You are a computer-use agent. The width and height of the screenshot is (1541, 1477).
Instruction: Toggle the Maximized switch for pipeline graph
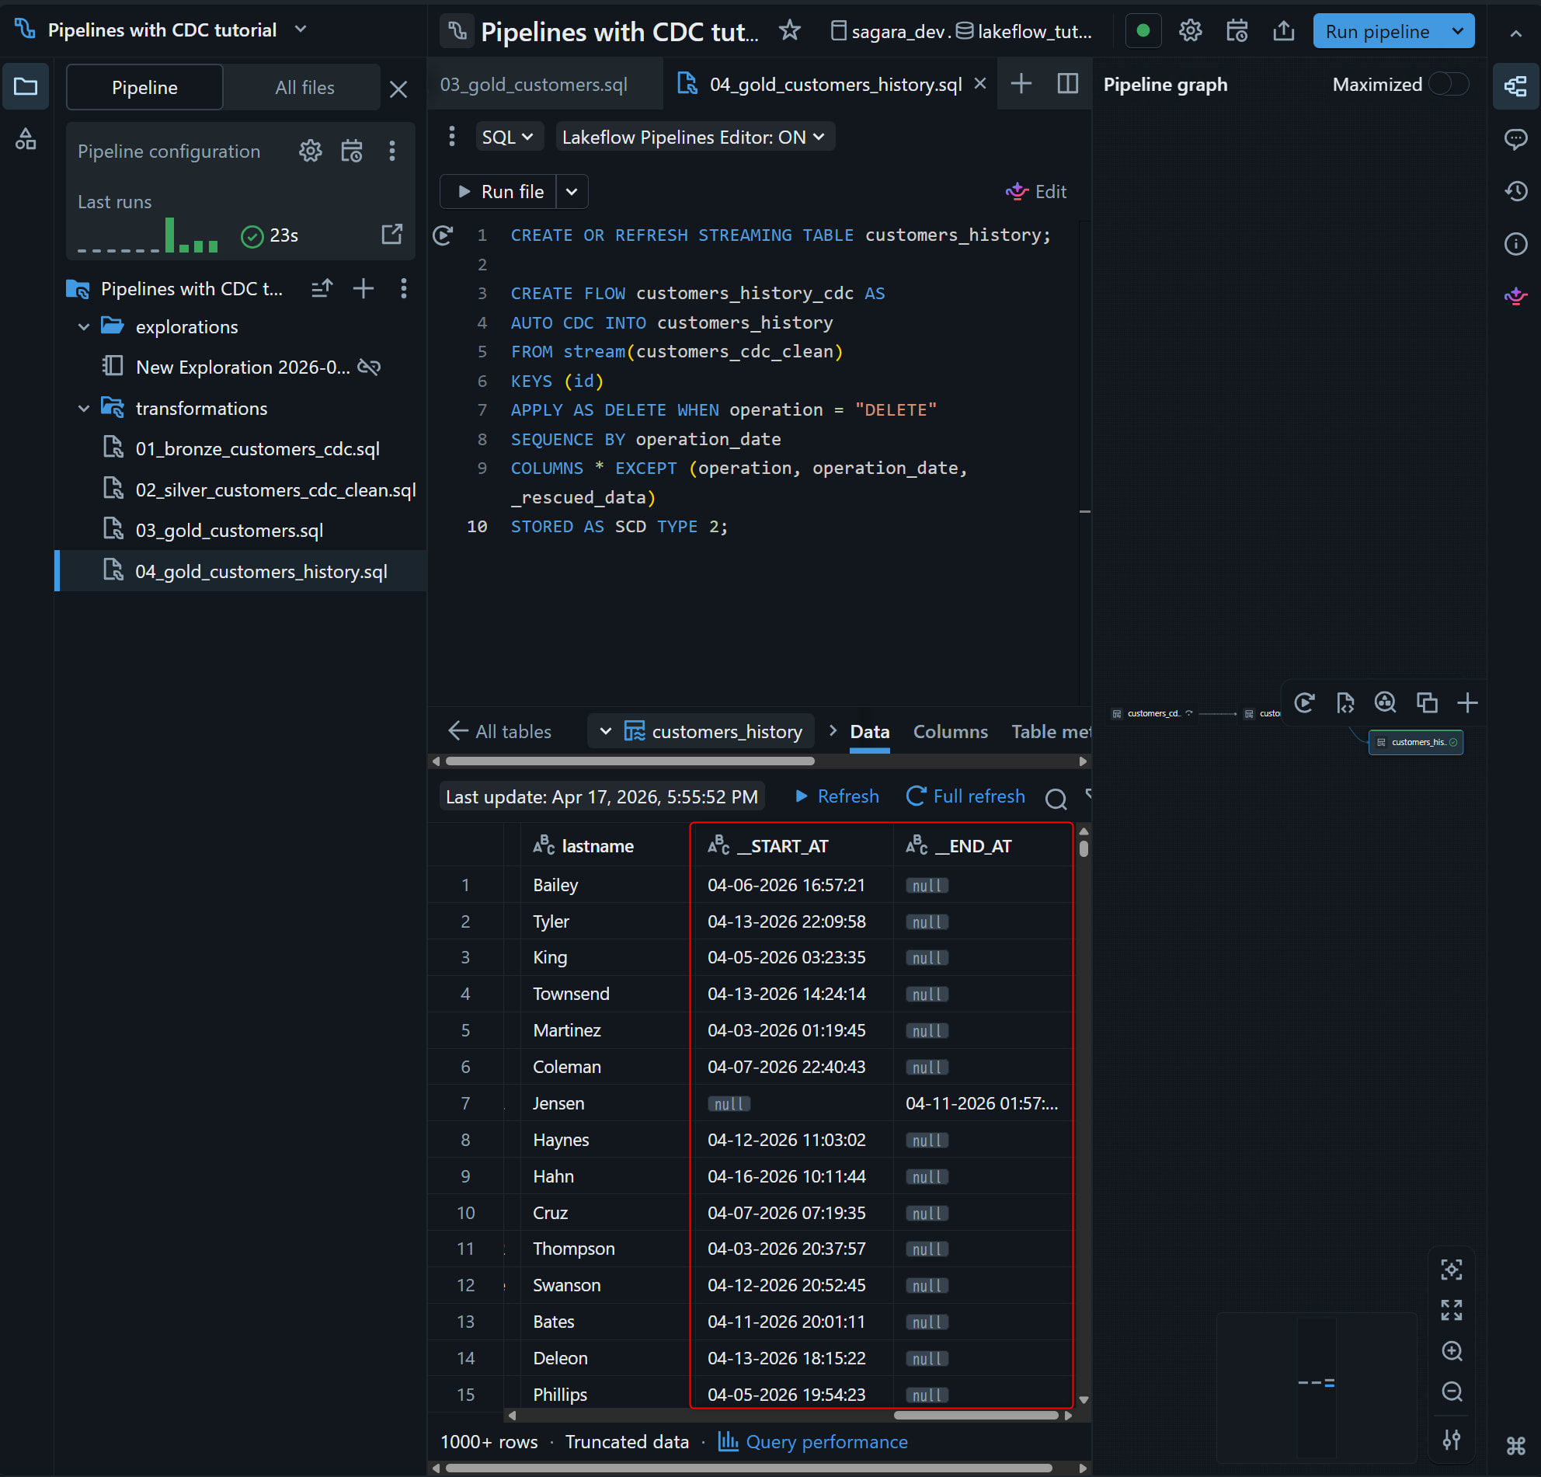click(x=1449, y=84)
